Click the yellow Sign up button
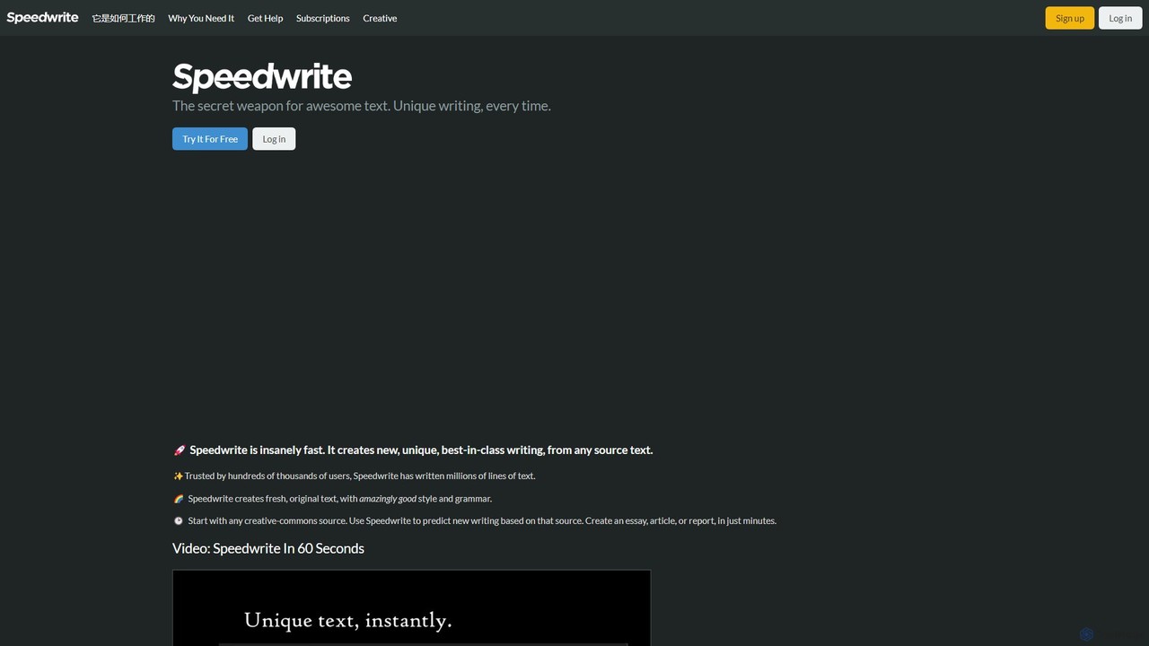Viewport: 1149px width, 646px height. pyautogui.click(x=1069, y=18)
